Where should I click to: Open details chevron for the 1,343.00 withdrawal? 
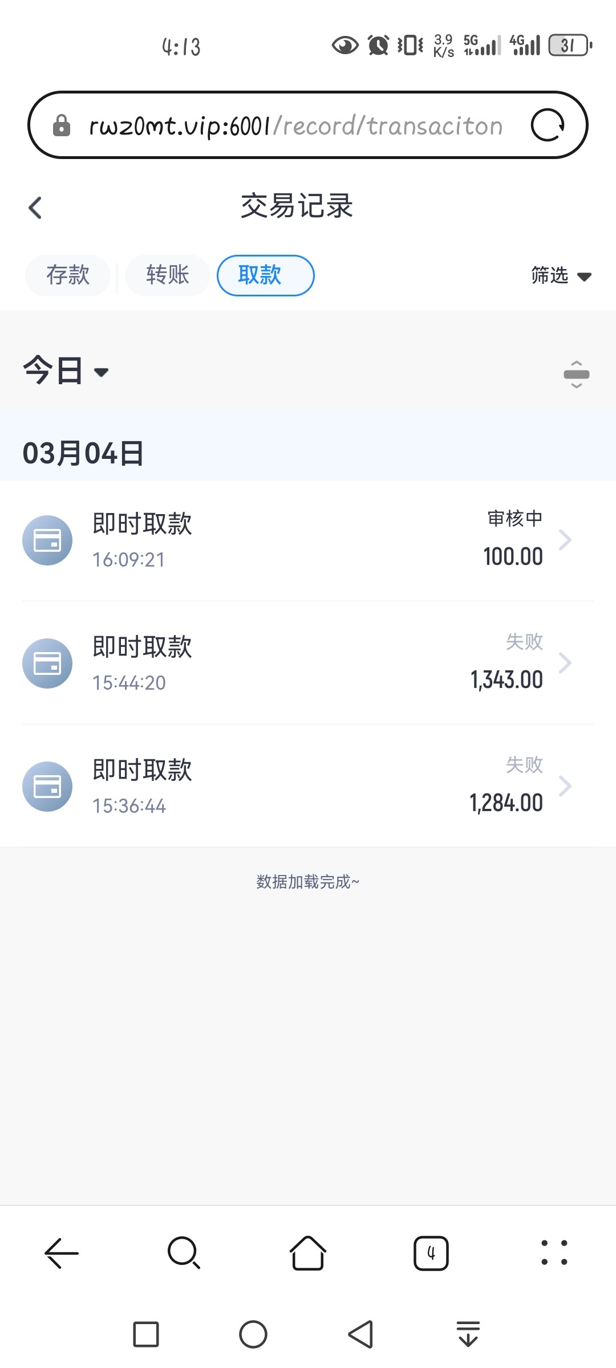point(565,663)
